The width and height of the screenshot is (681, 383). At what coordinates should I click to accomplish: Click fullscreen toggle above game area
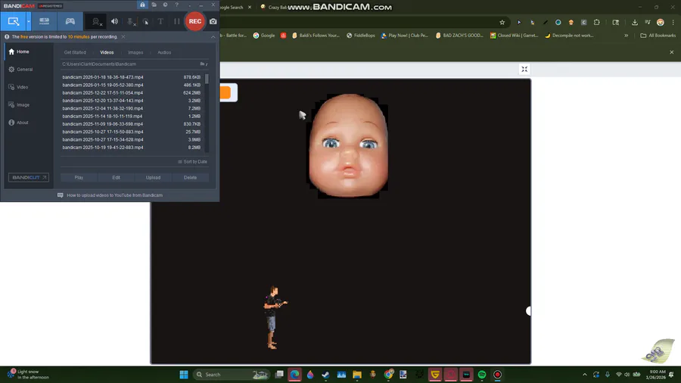(524, 70)
